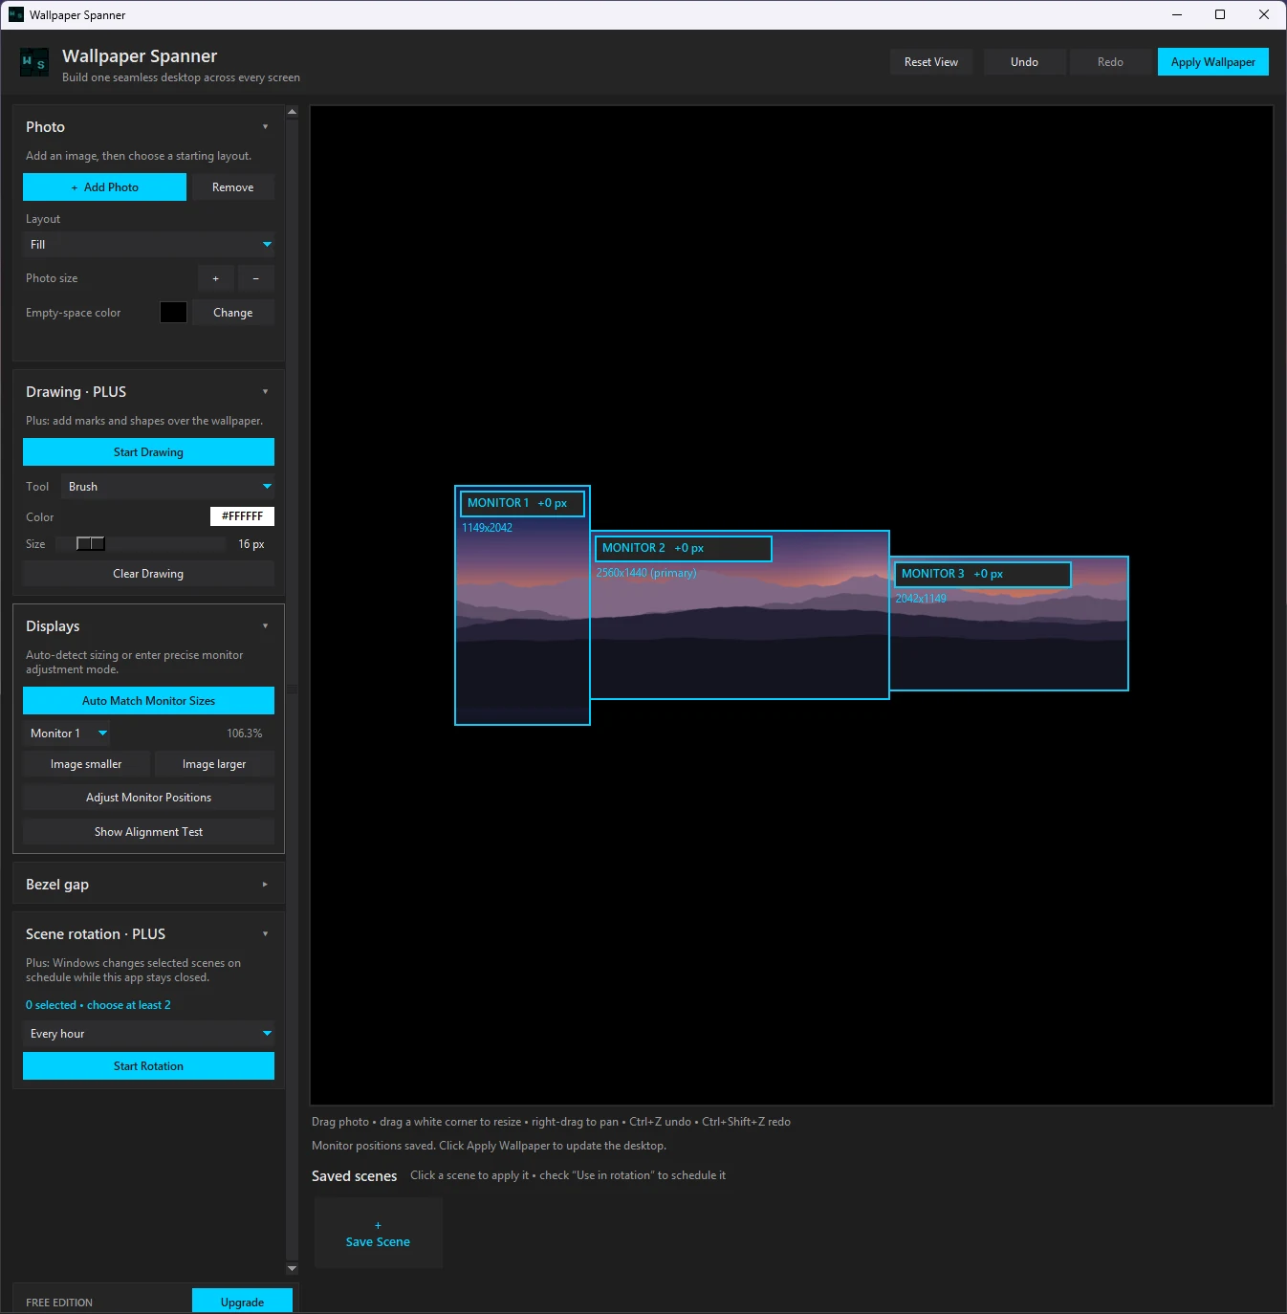Click the MONITOR 1 label box
The width and height of the screenshot is (1287, 1314).
point(522,503)
